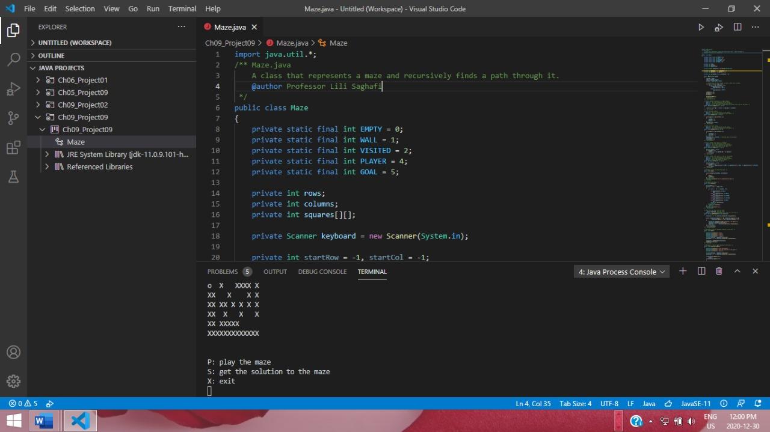The width and height of the screenshot is (770, 432).
Task: Open the Go menu
Action: 133,8
